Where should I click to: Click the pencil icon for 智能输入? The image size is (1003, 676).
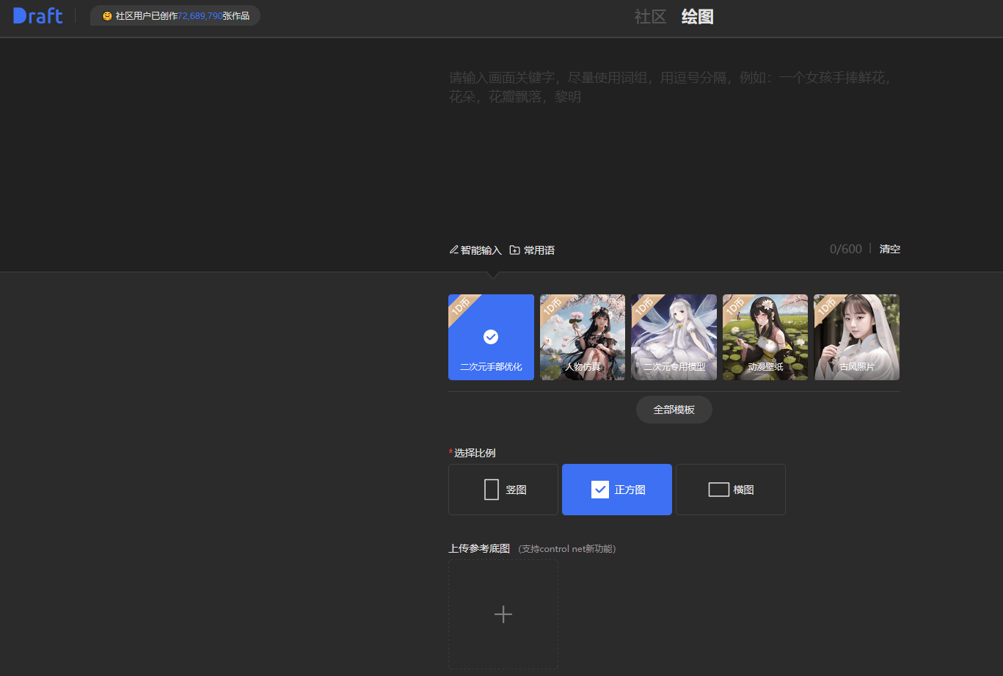tap(454, 250)
